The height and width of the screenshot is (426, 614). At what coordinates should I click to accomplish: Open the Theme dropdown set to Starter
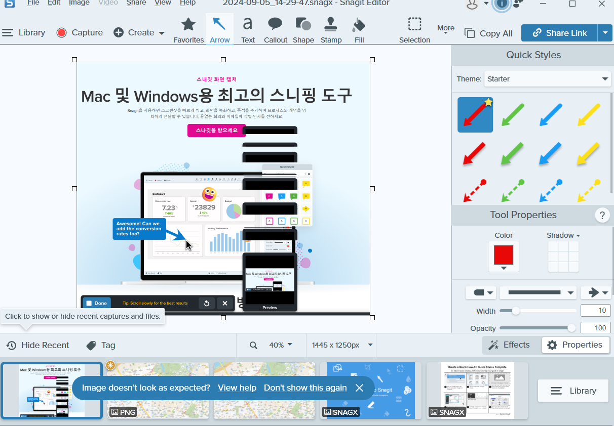tap(547, 79)
